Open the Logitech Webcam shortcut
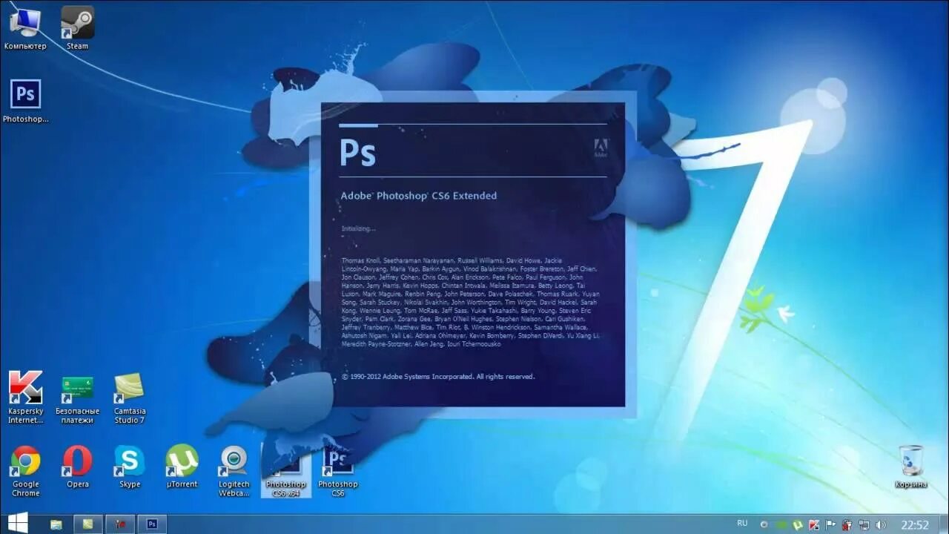Screen dimensions: 949x534 pyautogui.click(x=234, y=471)
